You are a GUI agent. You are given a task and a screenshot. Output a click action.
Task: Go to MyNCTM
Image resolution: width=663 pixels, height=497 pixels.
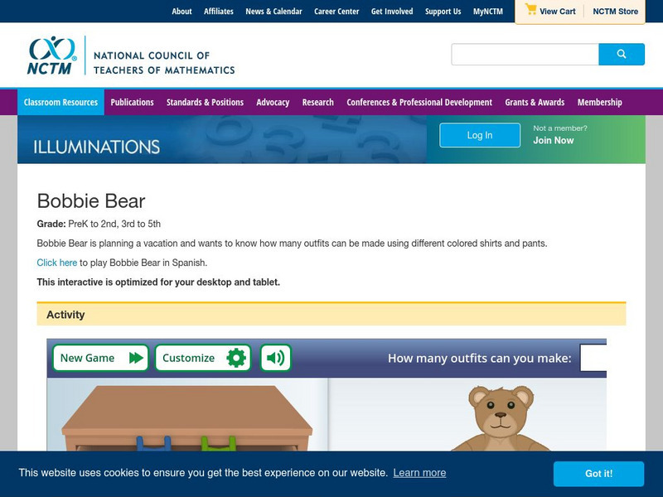pos(488,12)
